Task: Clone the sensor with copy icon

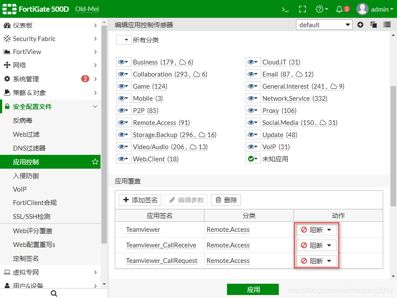Action: (x=374, y=25)
